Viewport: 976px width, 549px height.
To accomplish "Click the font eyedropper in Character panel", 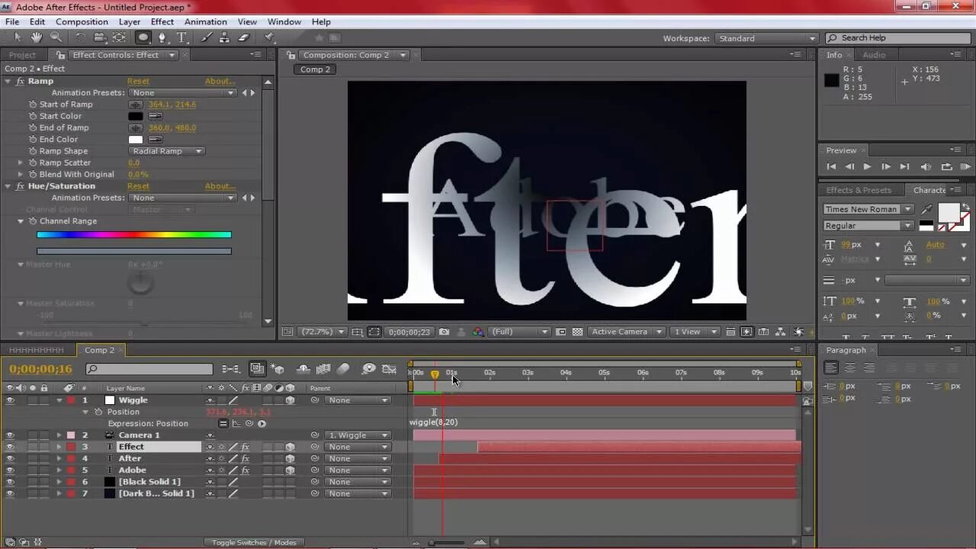I will (926, 209).
